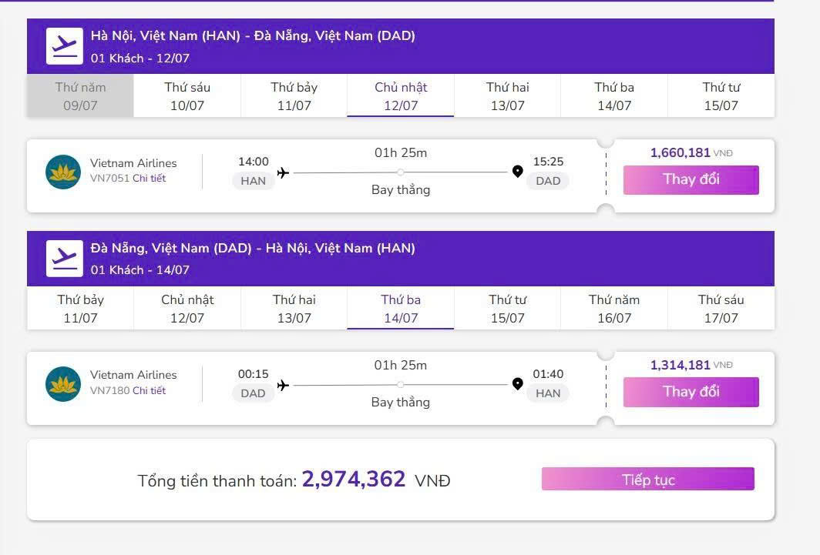Image resolution: width=820 pixels, height=555 pixels.
Task: Select the Thứ hai 13/07 outbound date tab
Action: tap(507, 95)
